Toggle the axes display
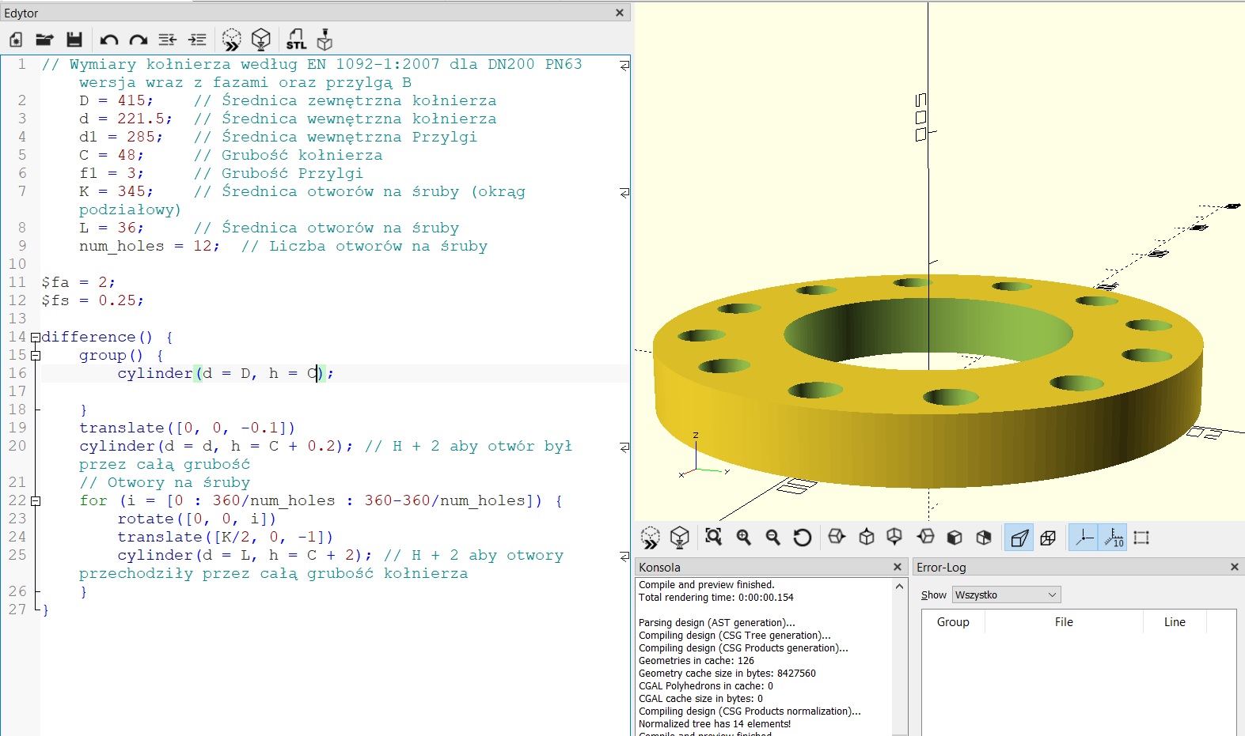 [x=1084, y=538]
